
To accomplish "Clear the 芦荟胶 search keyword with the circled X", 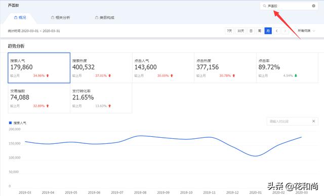I will [x=313, y=6].
